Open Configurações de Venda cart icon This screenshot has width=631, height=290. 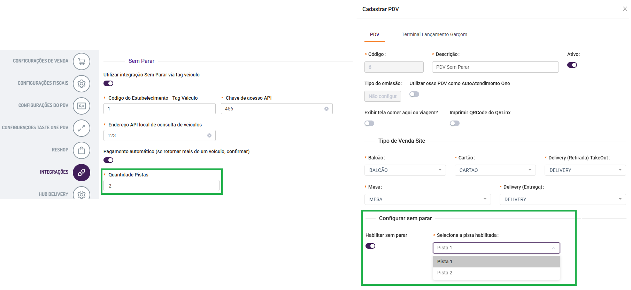[82, 61]
